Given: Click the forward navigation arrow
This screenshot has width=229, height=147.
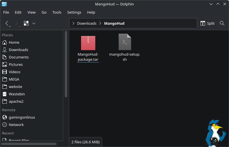Looking at the screenshot, I should pos(16,23).
